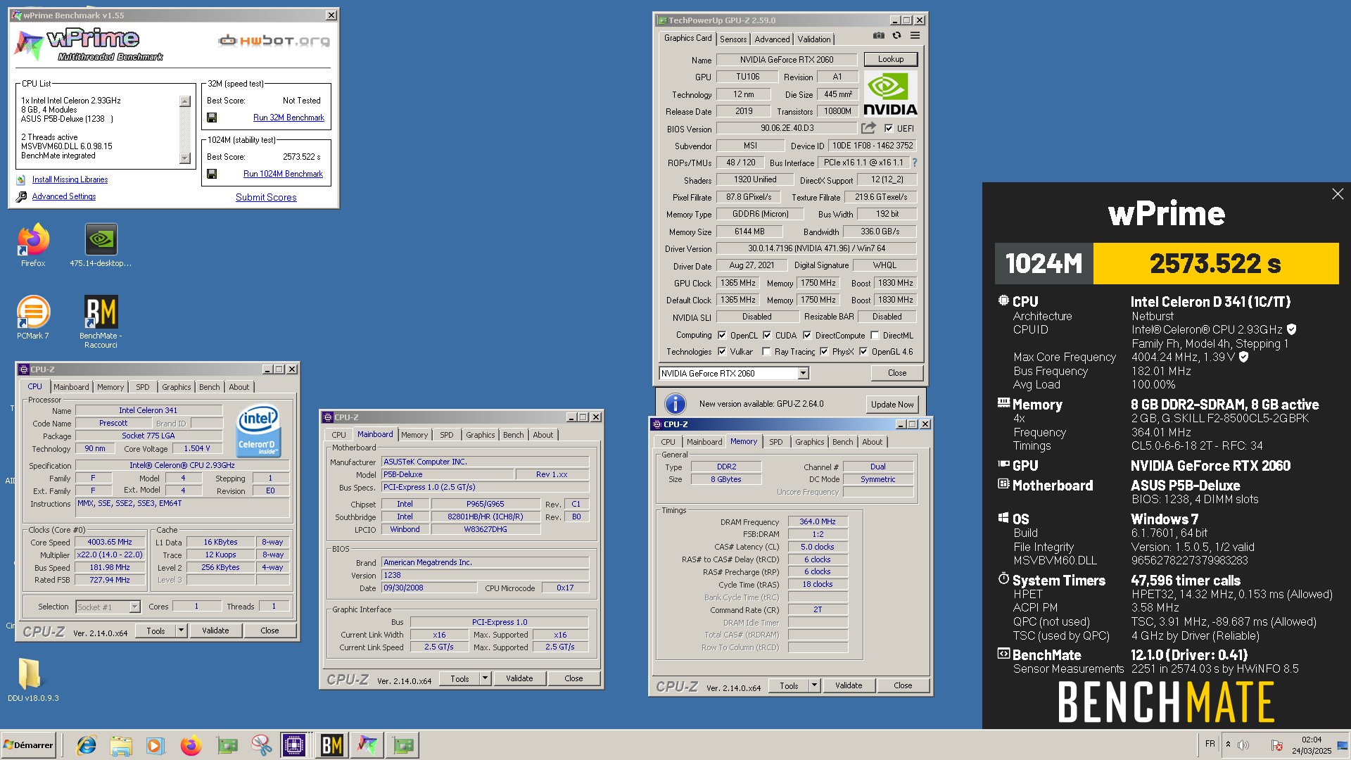The width and height of the screenshot is (1351, 760).
Task: Open the Advanced Settings link in wPrime
Action: [x=64, y=196]
